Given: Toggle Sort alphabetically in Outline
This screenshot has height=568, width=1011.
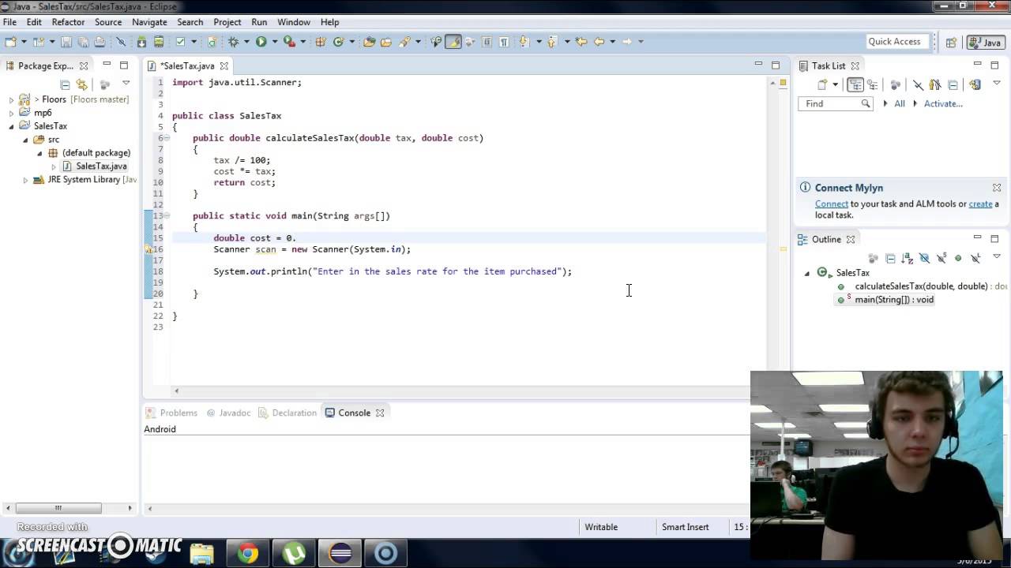Looking at the screenshot, I should click(x=907, y=258).
